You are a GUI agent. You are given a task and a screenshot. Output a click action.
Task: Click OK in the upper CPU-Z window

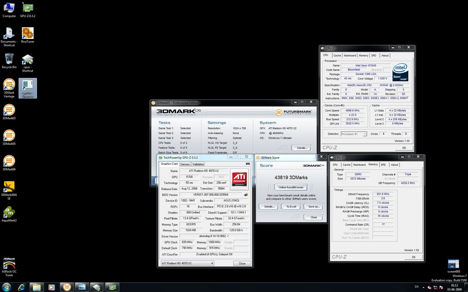[404, 148]
